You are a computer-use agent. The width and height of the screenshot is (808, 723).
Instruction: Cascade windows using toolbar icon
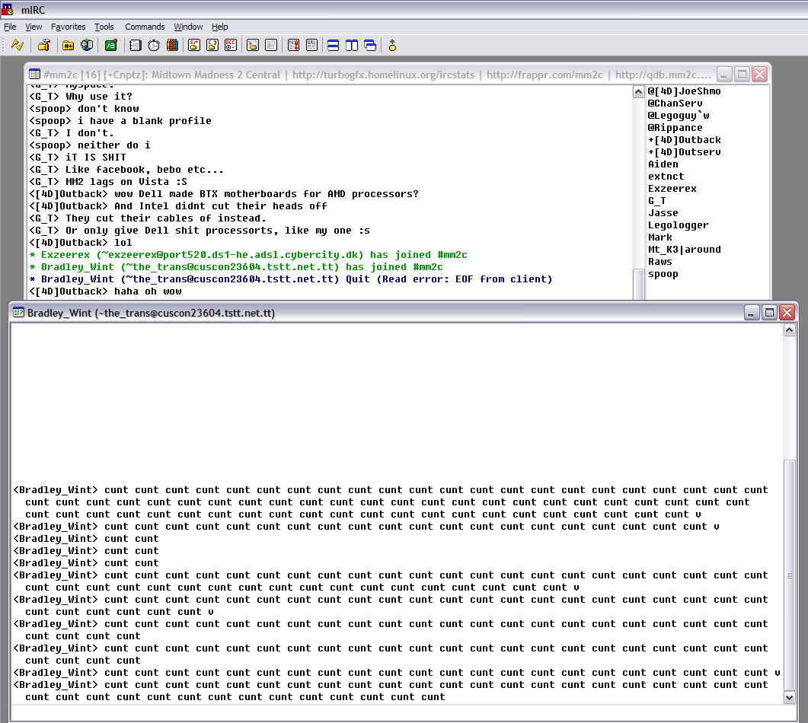coord(370,46)
